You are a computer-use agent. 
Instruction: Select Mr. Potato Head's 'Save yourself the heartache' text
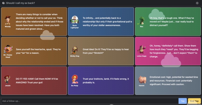pyautogui.click(x=38, y=51)
